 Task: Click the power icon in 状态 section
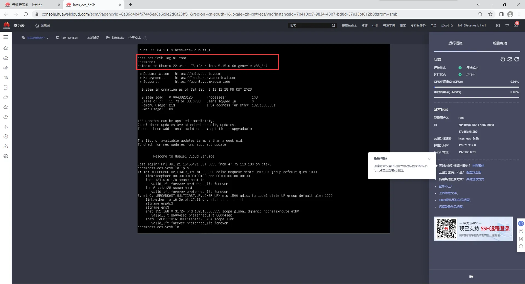point(503,59)
